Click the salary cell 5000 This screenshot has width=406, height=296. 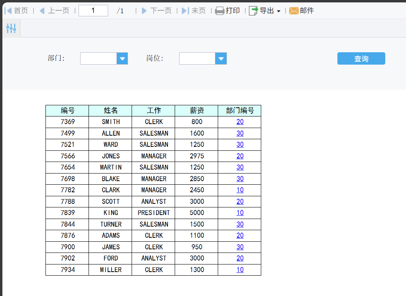(197, 213)
